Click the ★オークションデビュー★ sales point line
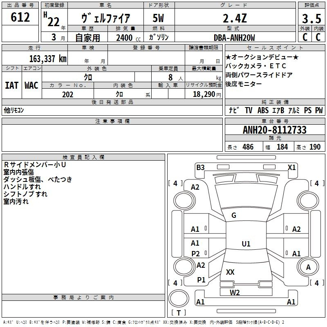The image size is (327, 327). coord(262,57)
